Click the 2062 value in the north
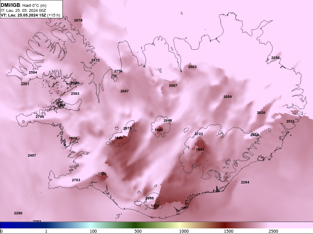 coord(192,67)
